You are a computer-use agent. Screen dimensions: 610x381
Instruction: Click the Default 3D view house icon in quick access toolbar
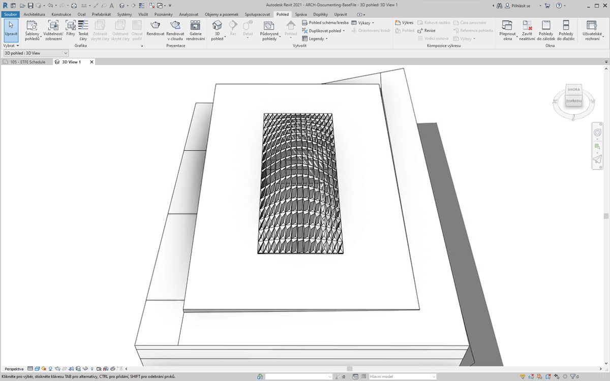click(121, 5)
